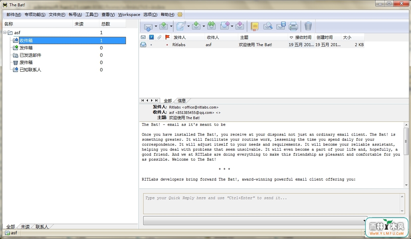Select message subject 欢迎使用 The Bat! in list
The height and width of the screenshot is (239, 411).
(255, 44)
